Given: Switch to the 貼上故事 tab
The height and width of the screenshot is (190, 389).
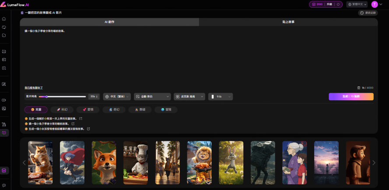Looking at the screenshot, I should tap(288, 22).
